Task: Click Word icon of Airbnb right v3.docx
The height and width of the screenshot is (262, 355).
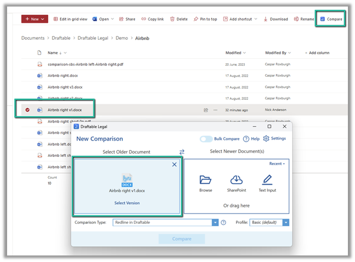Action: point(40,87)
